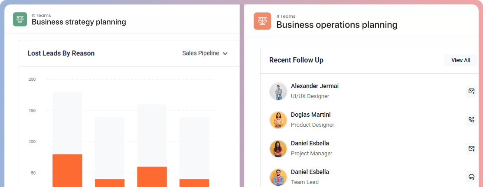Open the Business operations planning title

(336, 25)
